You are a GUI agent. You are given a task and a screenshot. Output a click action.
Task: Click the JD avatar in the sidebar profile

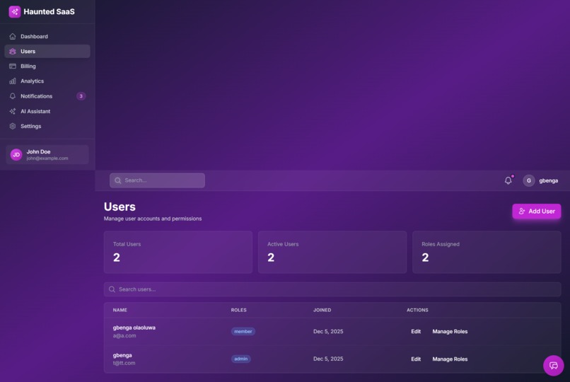coord(16,154)
